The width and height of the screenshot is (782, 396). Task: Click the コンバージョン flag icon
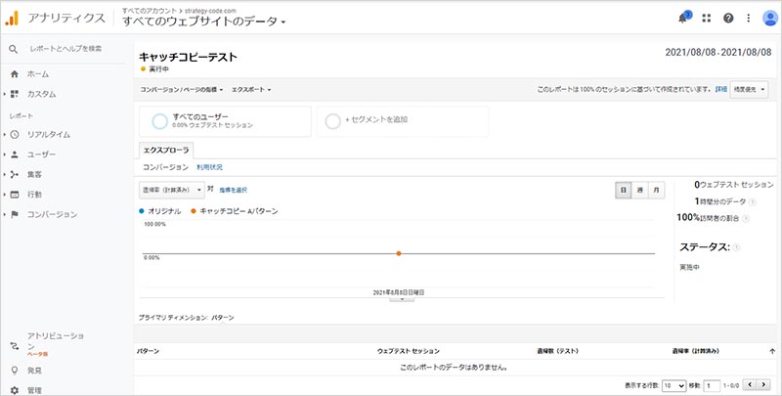15,214
